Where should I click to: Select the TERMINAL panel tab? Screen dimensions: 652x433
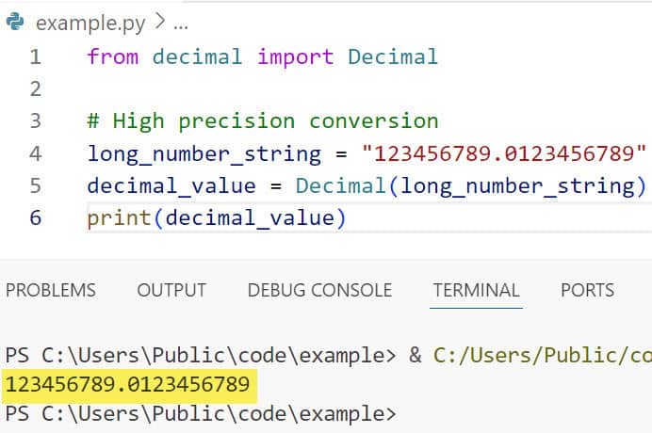(476, 290)
